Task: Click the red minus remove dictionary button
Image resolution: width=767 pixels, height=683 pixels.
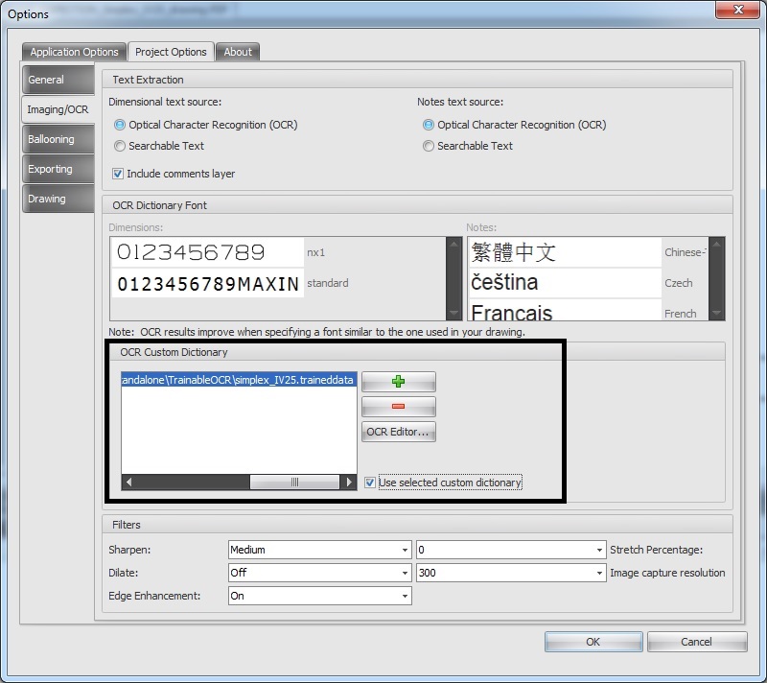Action: [x=399, y=407]
